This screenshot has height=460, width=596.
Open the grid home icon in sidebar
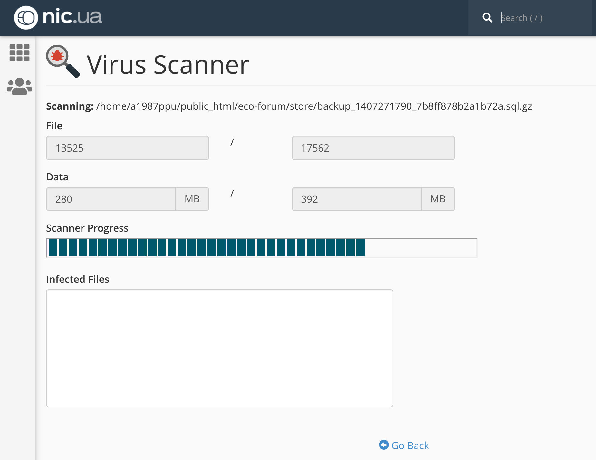click(x=19, y=53)
